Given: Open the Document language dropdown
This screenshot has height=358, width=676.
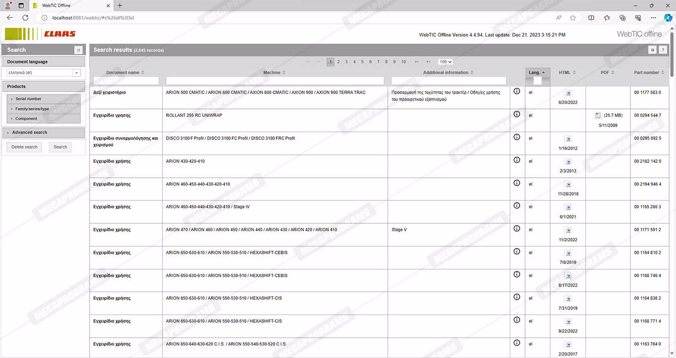Looking at the screenshot, I should click(76, 73).
